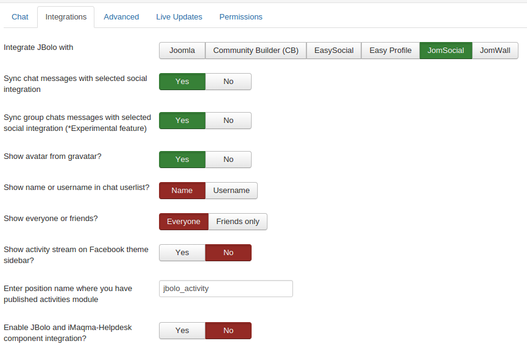527x355 pixels.
Task: Click the selected JomSocial integration button
Action: [x=446, y=51]
